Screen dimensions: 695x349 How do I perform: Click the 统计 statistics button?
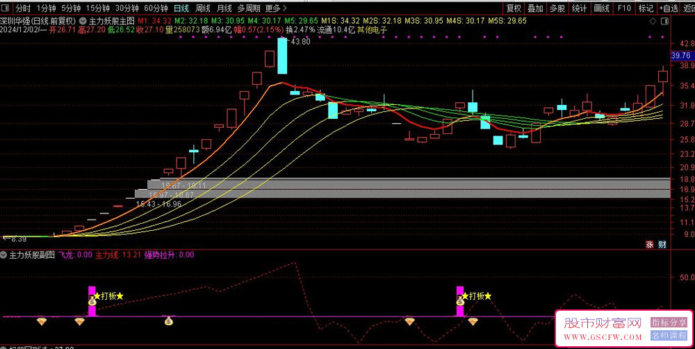pos(580,8)
